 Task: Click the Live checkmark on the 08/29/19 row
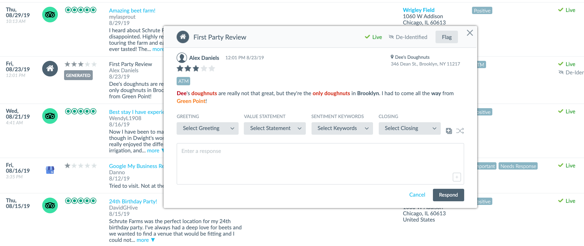pos(561,10)
